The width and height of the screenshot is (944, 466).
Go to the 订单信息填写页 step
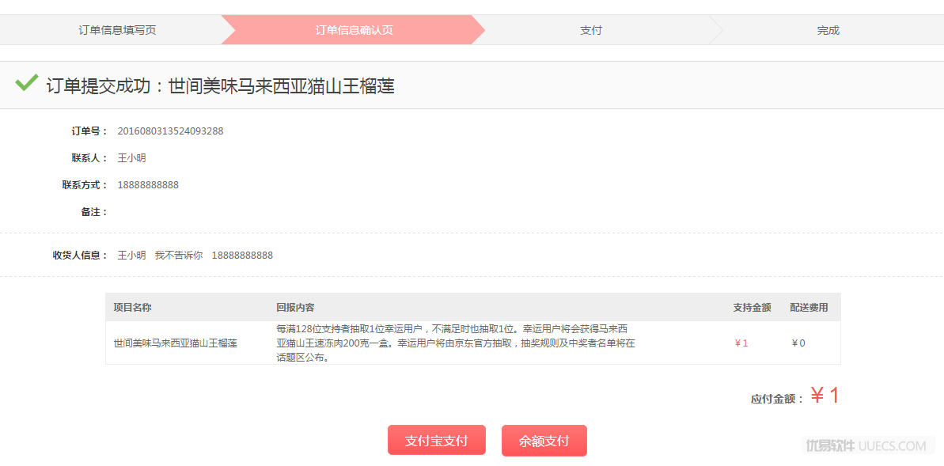point(117,30)
